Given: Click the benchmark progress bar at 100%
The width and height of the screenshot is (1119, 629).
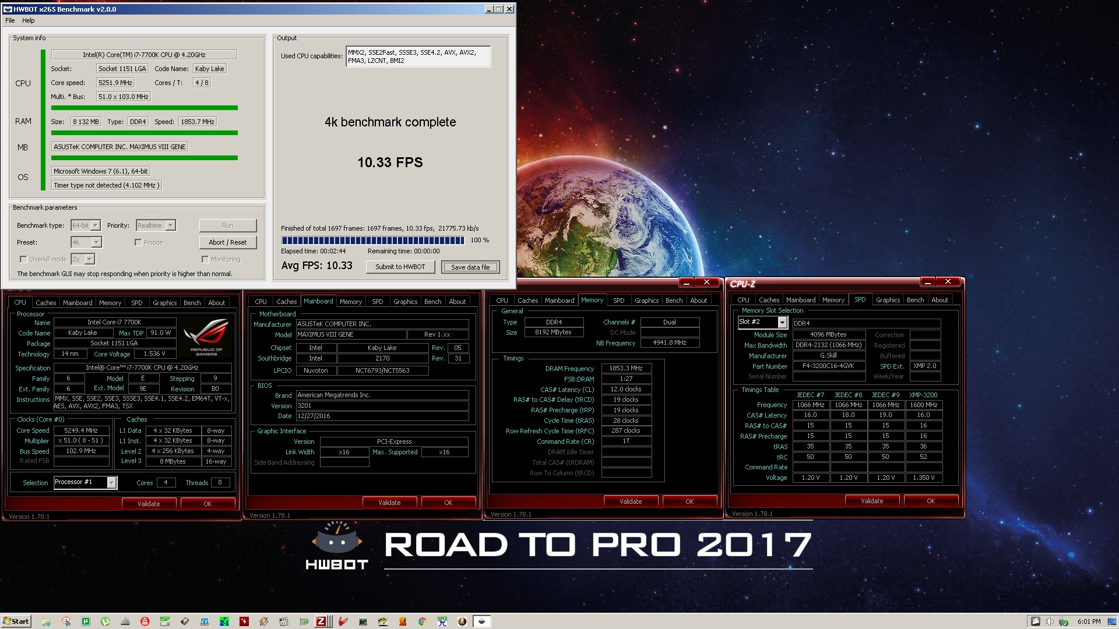Looking at the screenshot, I should coord(373,240).
